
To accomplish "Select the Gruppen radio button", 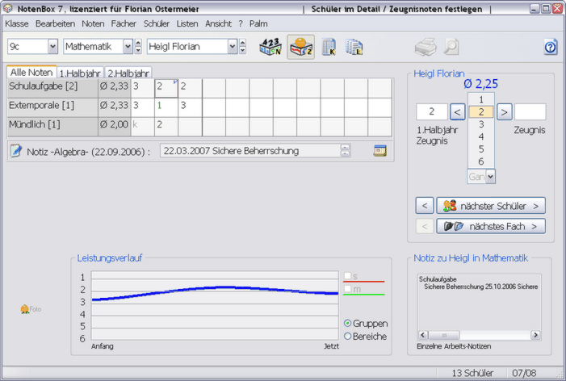I will [348, 323].
